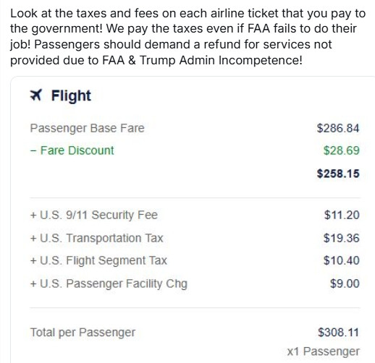
Task: Click the $11.20 security fee amount
Action: 342,215
